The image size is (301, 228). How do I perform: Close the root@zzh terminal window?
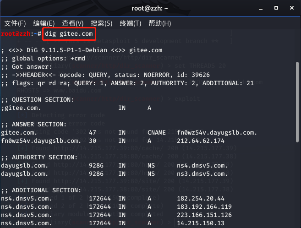click(x=291, y=8)
